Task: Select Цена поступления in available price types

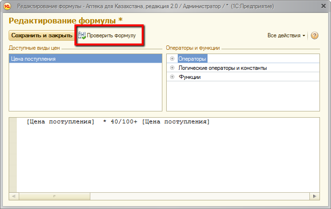Action: (33, 59)
